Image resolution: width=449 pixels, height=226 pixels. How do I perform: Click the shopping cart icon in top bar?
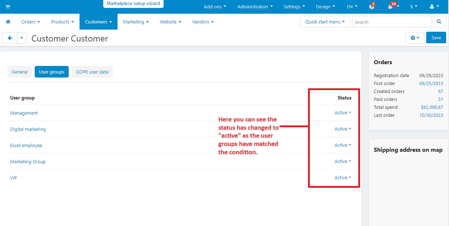(8, 7)
